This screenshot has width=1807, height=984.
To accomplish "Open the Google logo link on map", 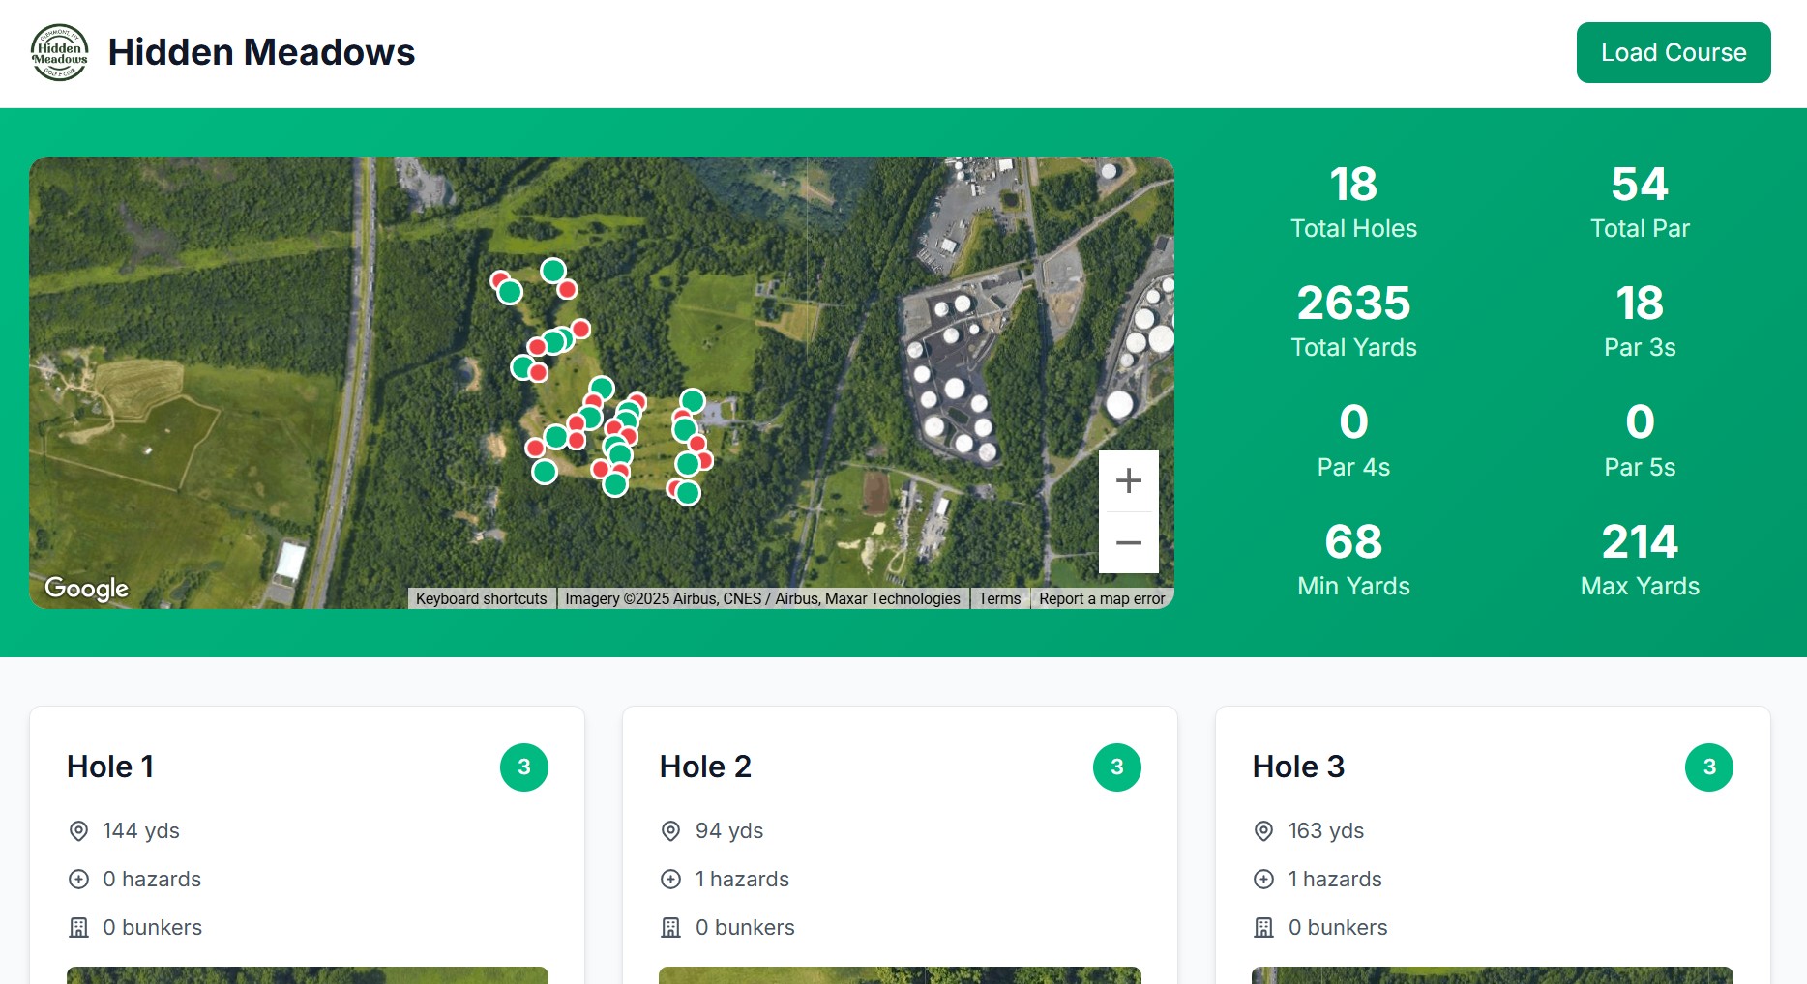I will coord(86,588).
